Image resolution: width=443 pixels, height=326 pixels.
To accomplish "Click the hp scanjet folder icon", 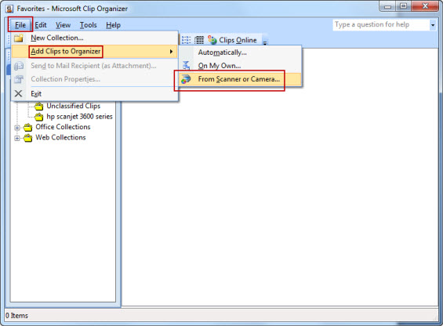I will (38, 117).
